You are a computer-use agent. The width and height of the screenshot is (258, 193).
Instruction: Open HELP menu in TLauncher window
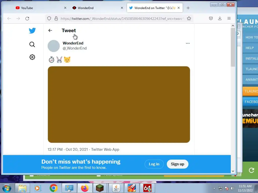(250, 48)
